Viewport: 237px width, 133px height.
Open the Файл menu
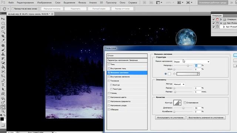pos(11,3)
